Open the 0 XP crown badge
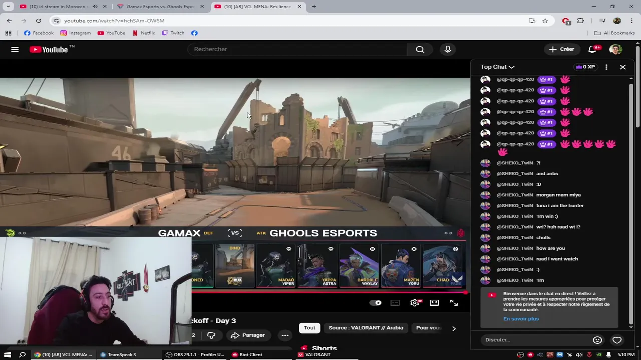The height and width of the screenshot is (360, 641). [x=585, y=67]
